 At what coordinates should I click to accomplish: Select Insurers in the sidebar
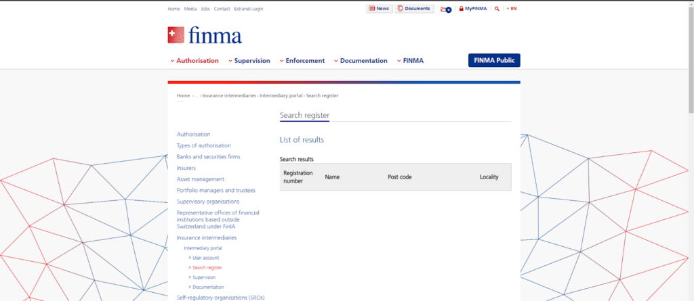[186, 168]
